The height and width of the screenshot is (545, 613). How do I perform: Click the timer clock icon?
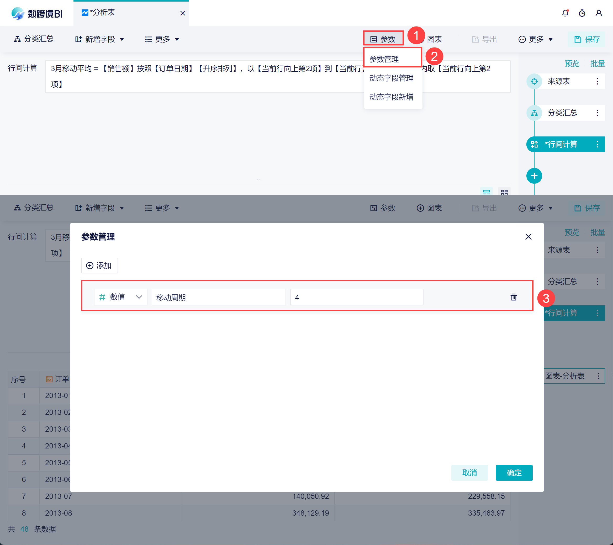582,13
